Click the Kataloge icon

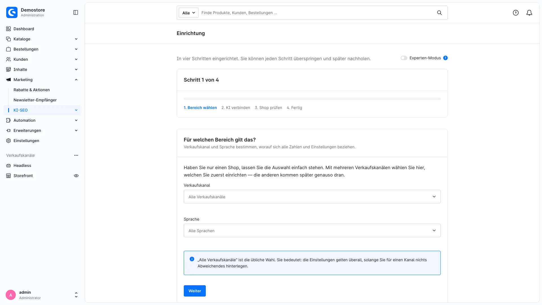point(8,39)
